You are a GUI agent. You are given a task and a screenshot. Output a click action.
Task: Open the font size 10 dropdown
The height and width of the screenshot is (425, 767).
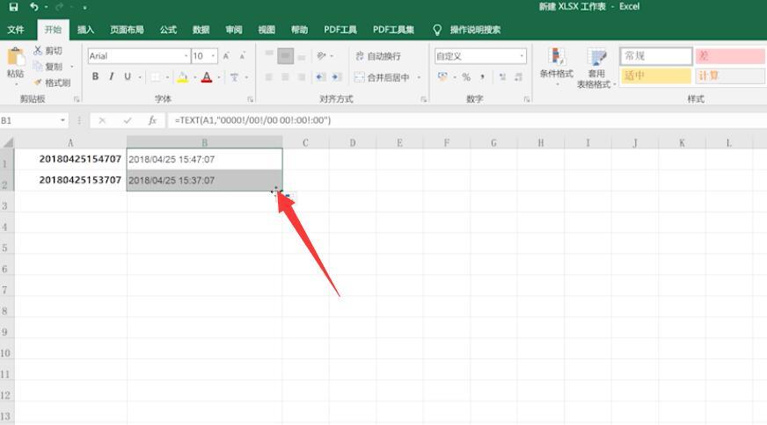pos(213,56)
